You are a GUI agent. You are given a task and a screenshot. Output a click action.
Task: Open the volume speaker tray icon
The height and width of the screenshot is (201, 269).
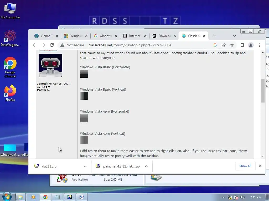click(x=242, y=197)
